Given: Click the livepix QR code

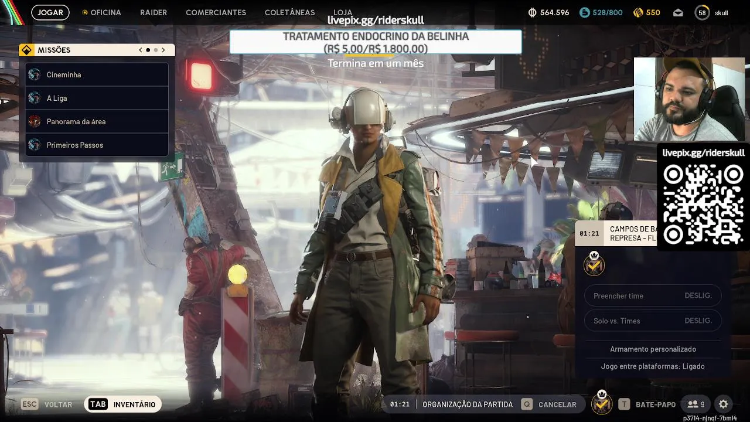Looking at the screenshot, I should (x=703, y=204).
